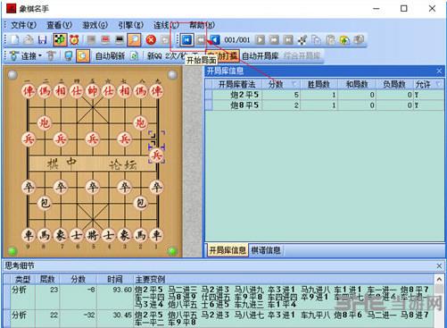Viewport: 447px width, 328px height.
Task: Click the checkered board icon in toolbar
Action: [x=60, y=40]
